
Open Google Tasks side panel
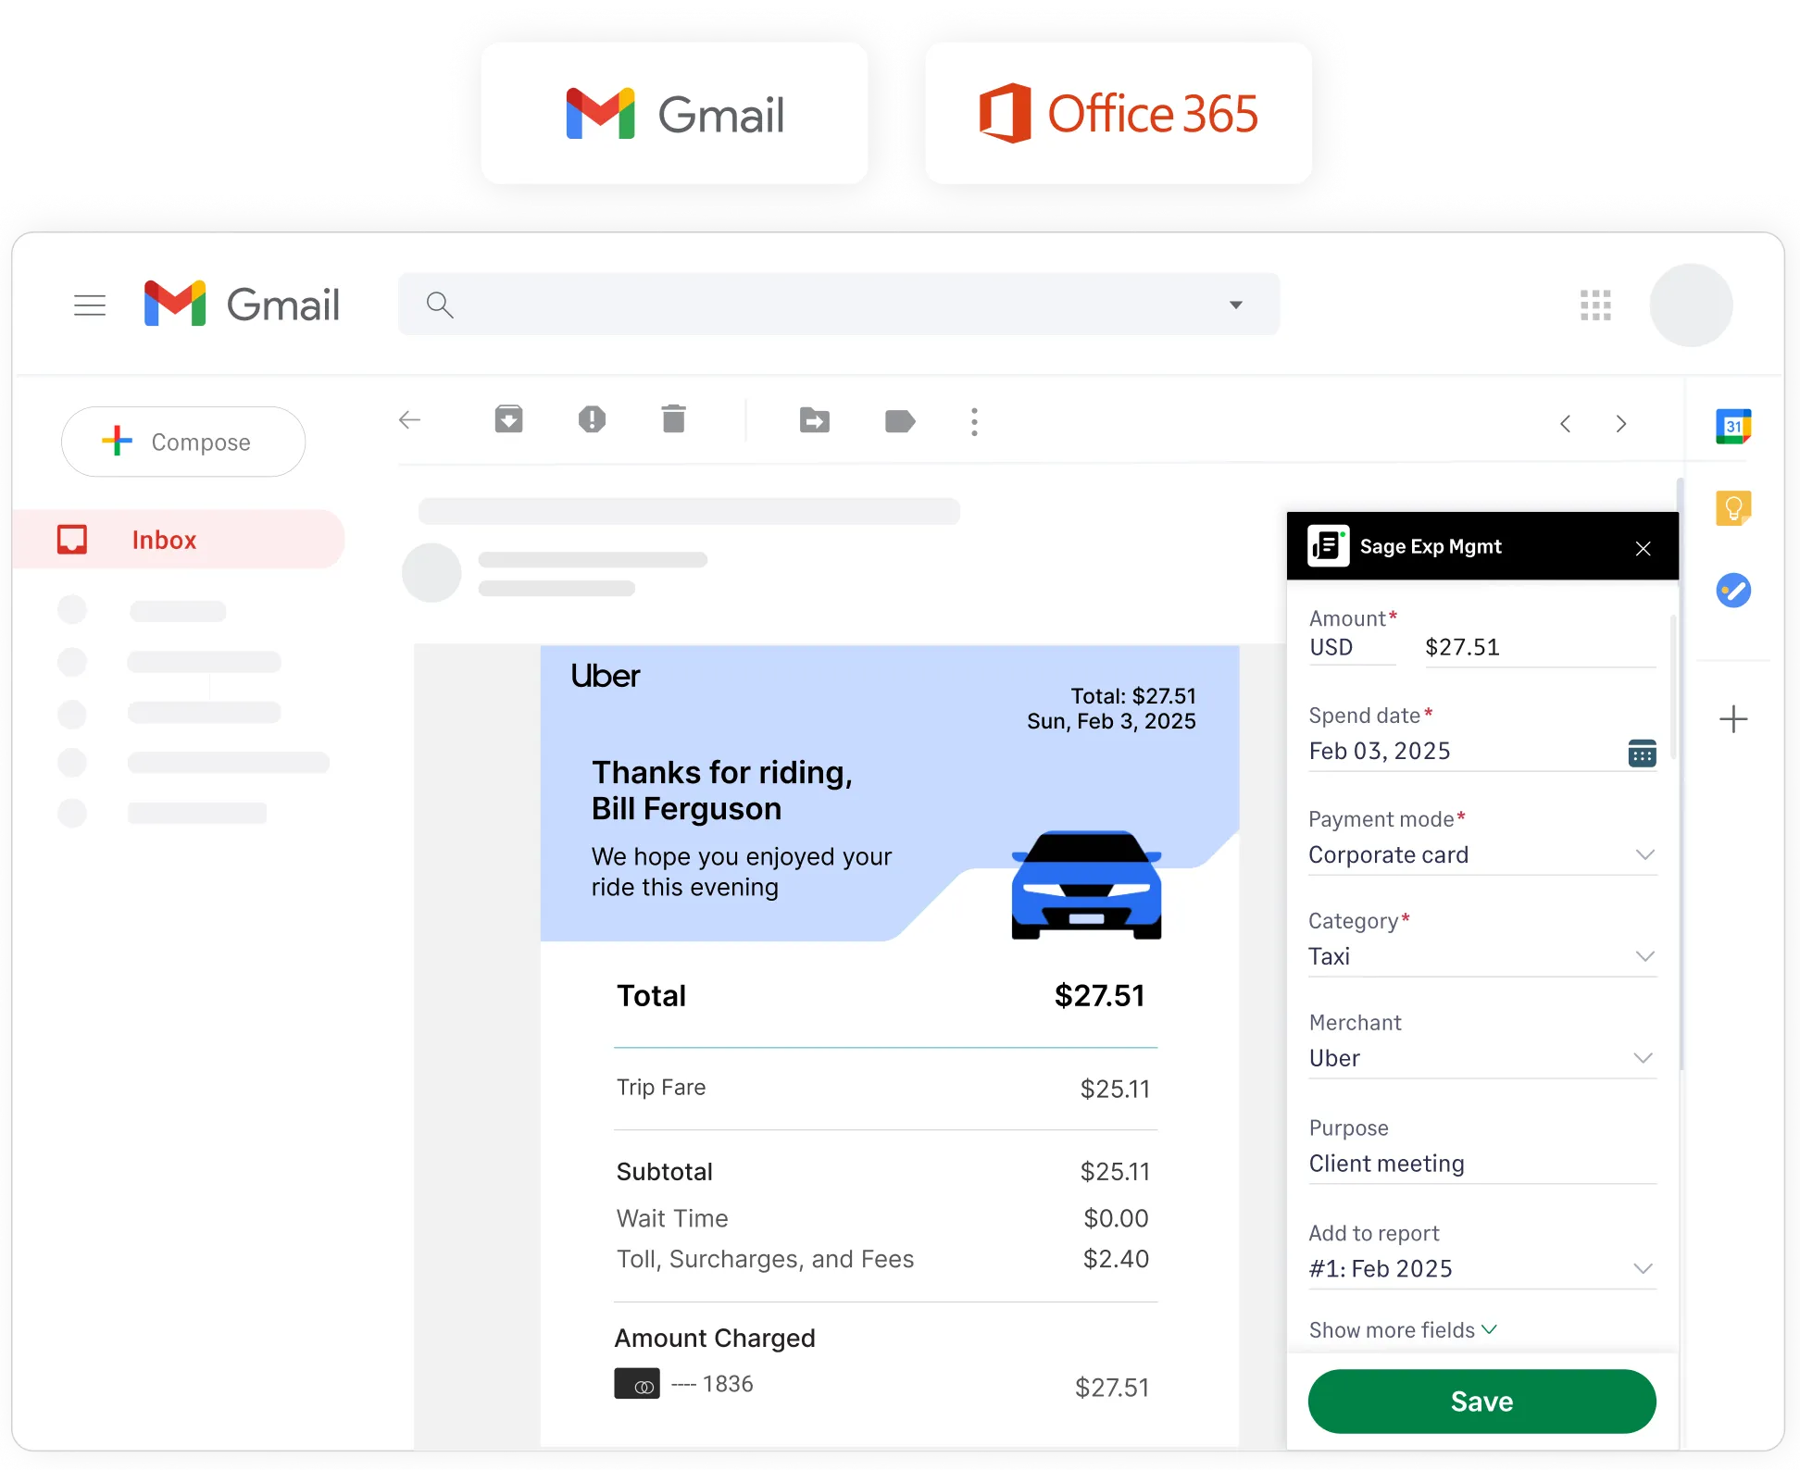click(x=1734, y=591)
